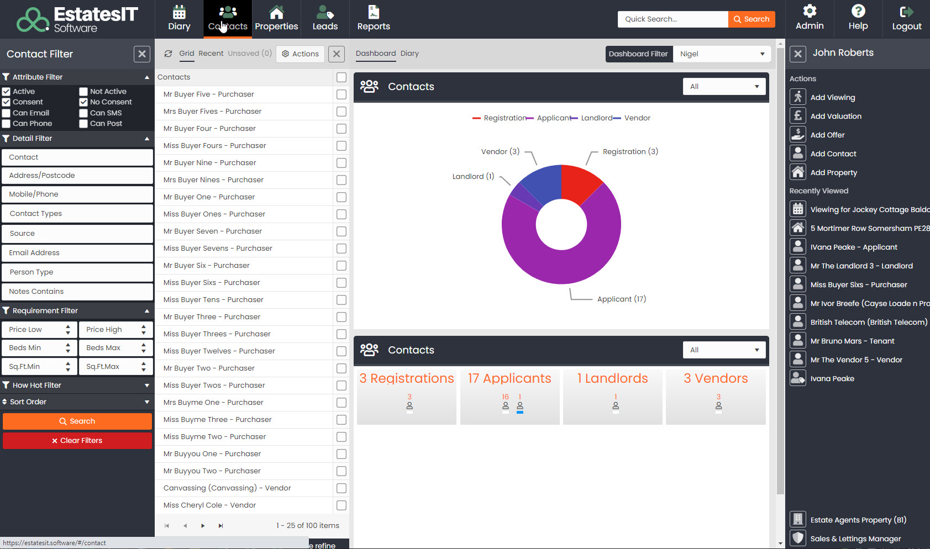Screen dimensions: 930x549
Task: Switch to the Diary dashboard tab
Action: (409, 54)
